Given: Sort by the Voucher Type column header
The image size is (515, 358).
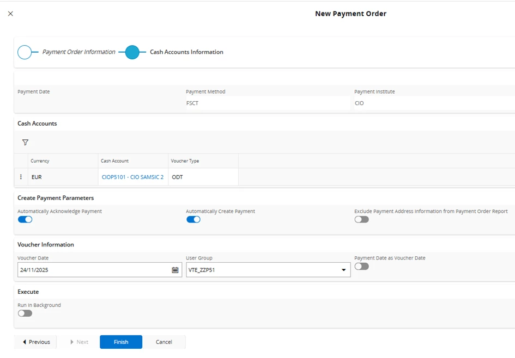Looking at the screenshot, I should pyautogui.click(x=203, y=161).
